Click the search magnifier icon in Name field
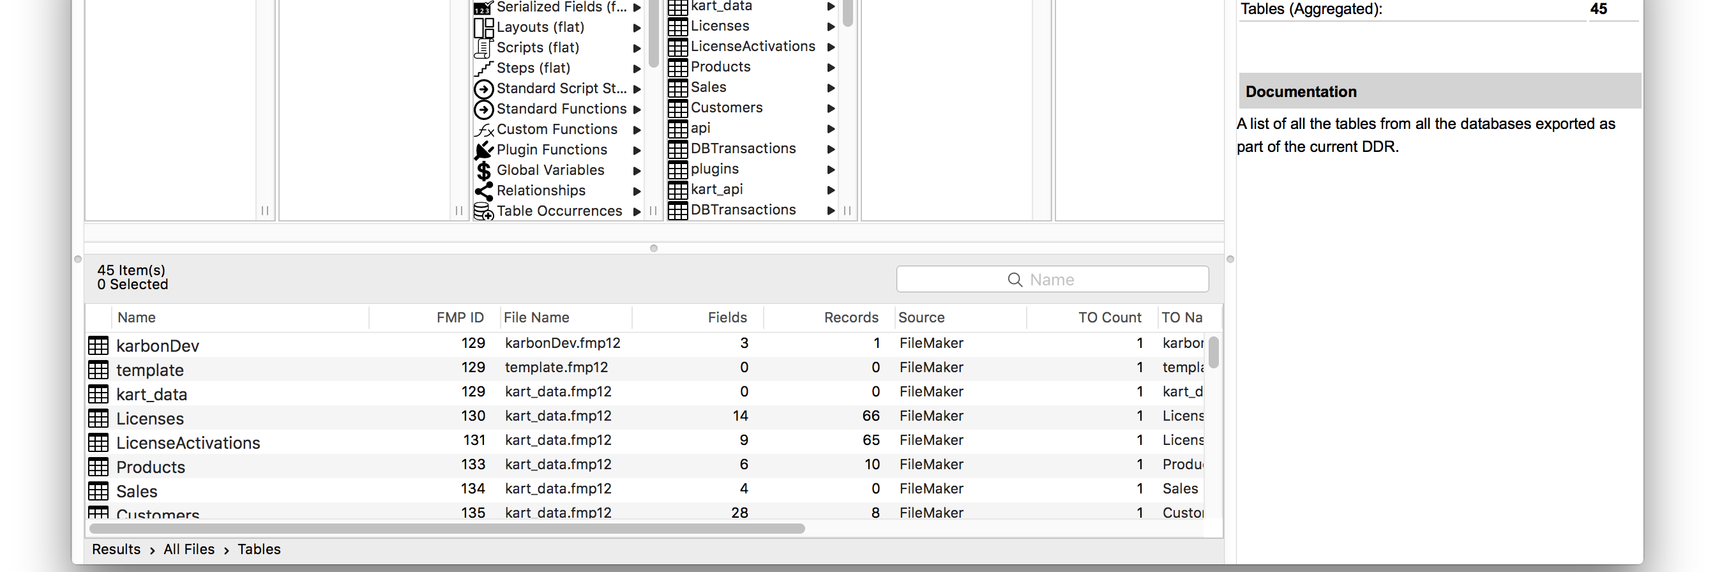Viewport: 1715px width, 572px height. (1015, 280)
